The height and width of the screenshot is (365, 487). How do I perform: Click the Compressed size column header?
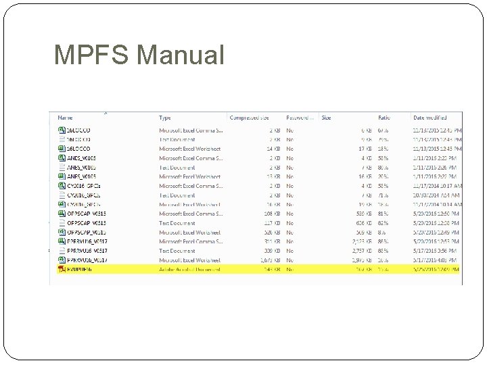(x=249, y=118)
